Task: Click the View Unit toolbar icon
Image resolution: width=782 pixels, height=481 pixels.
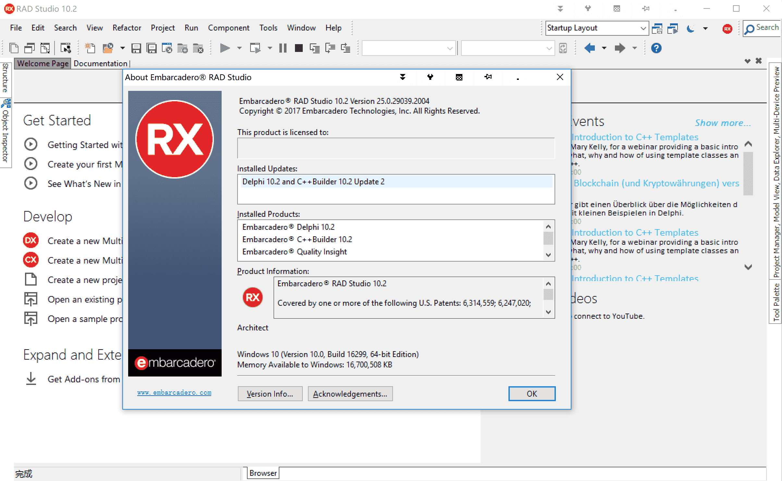Action: click(14, 48)
